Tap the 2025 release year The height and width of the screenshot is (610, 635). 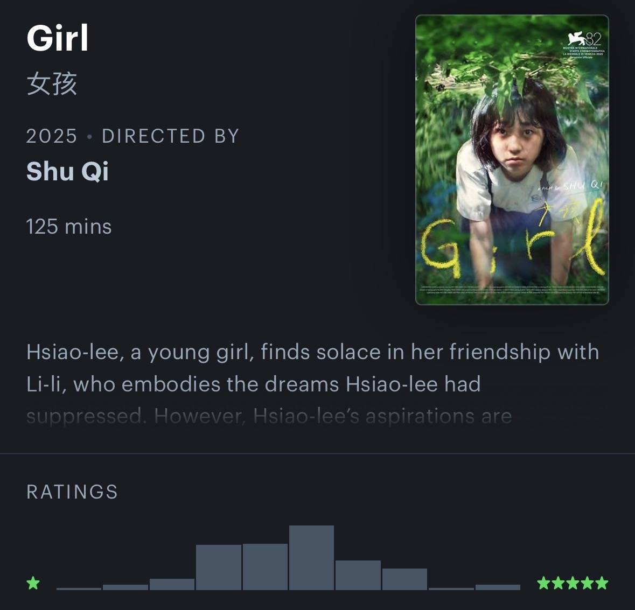[52, 136]
